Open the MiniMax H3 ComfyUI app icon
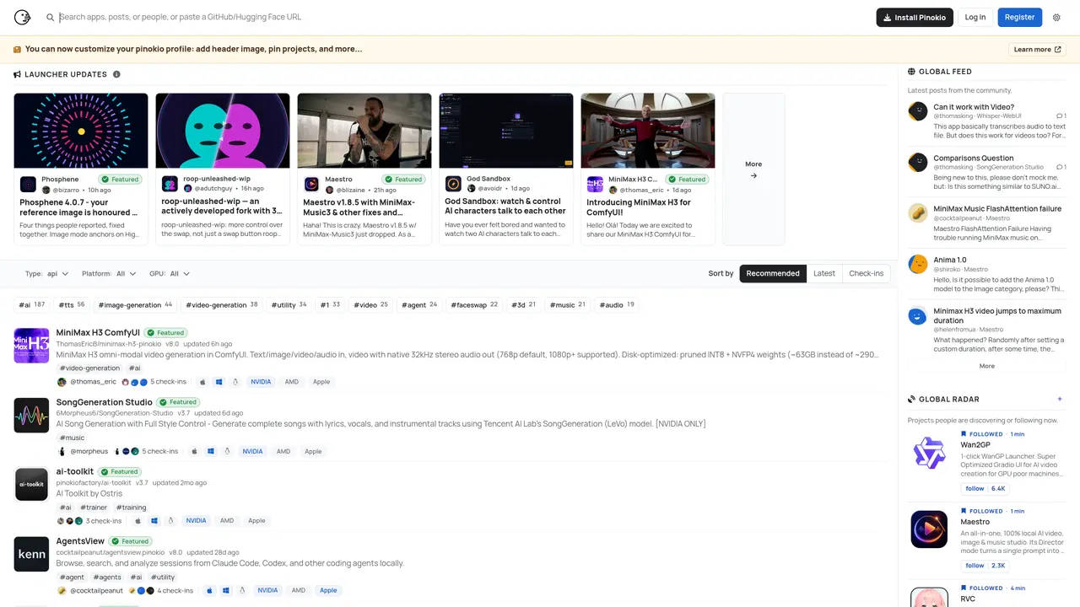The image size is (1080, 607). [31, 346]
